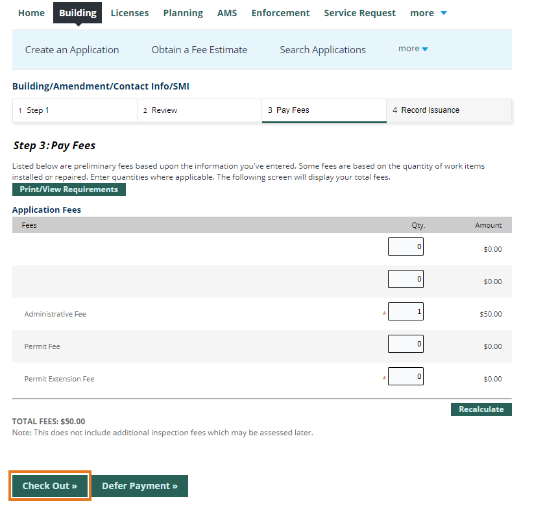Click the Print/View Requirements button
This screenshot has width=545, height=506.
point(69,189)
